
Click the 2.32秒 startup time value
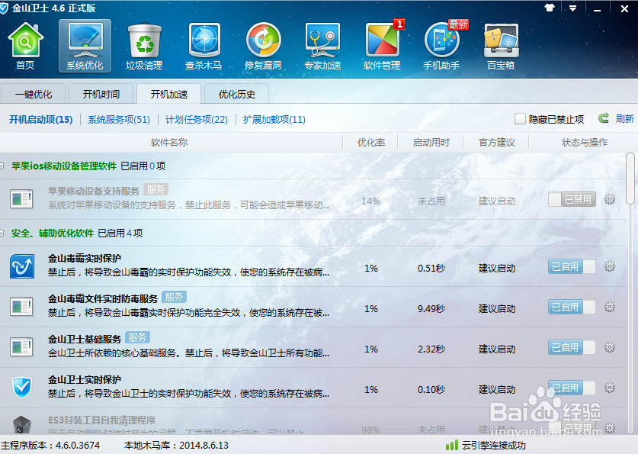tap(431, 349)
